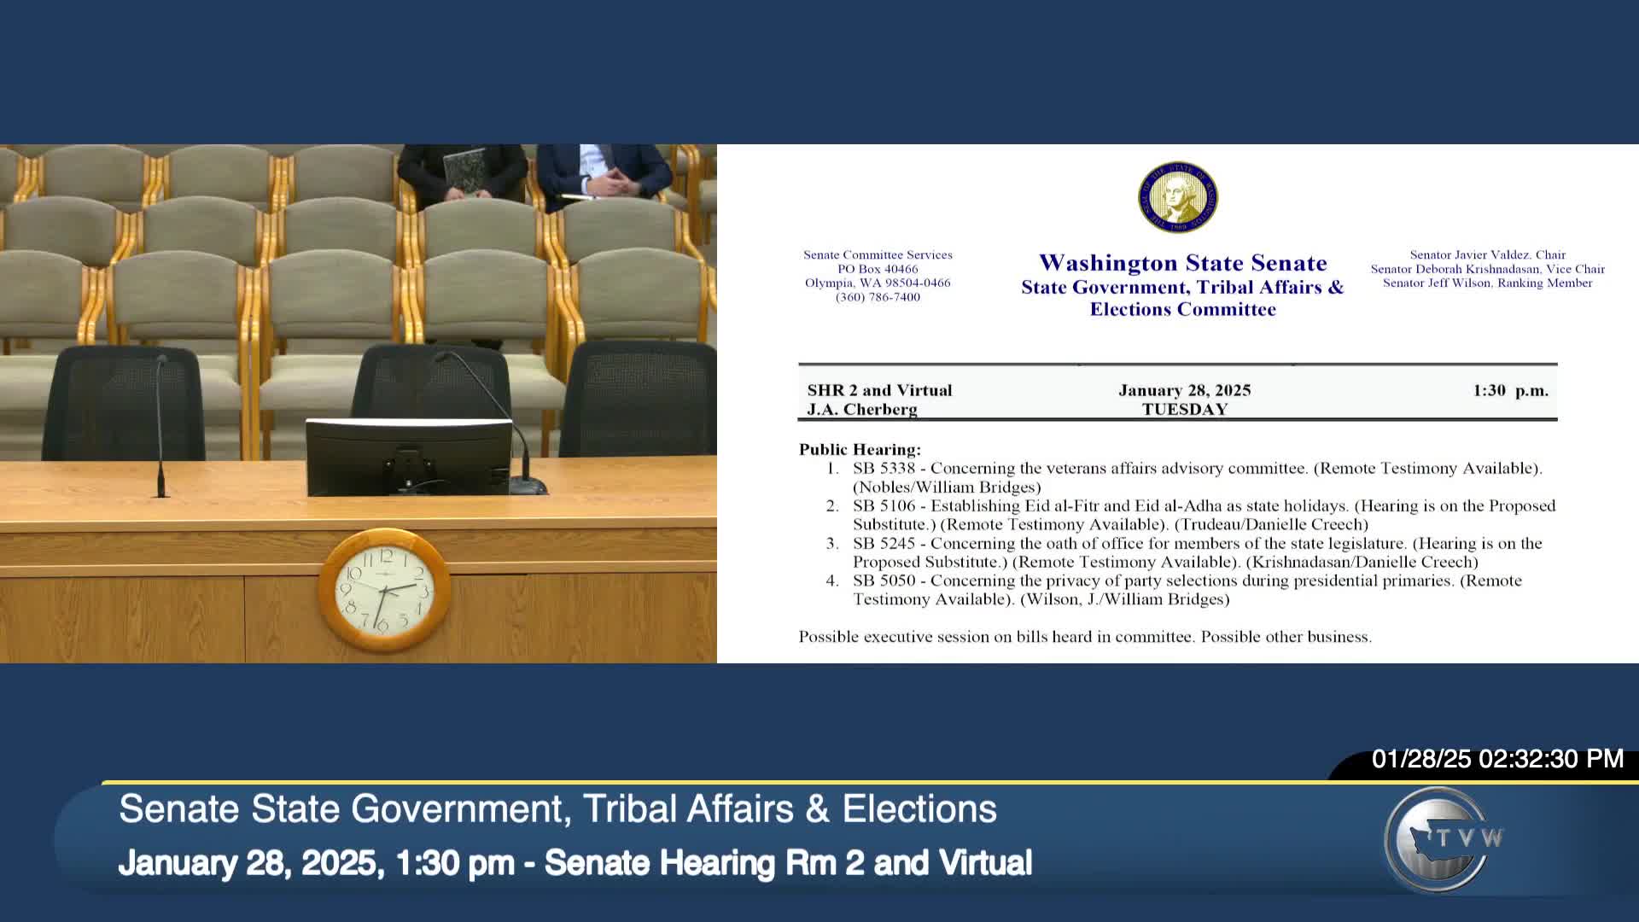1639x922 pixels.
Task: Click the January 28, 2025 TUESDAY date
Action: point(1184,400)
